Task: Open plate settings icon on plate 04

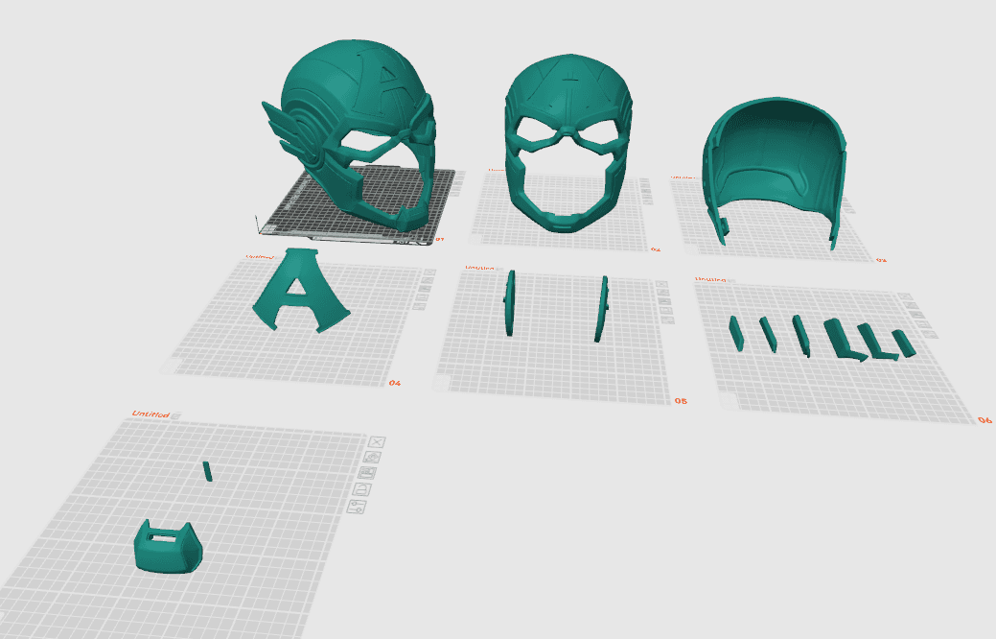Action: click(x=420, y=306)
